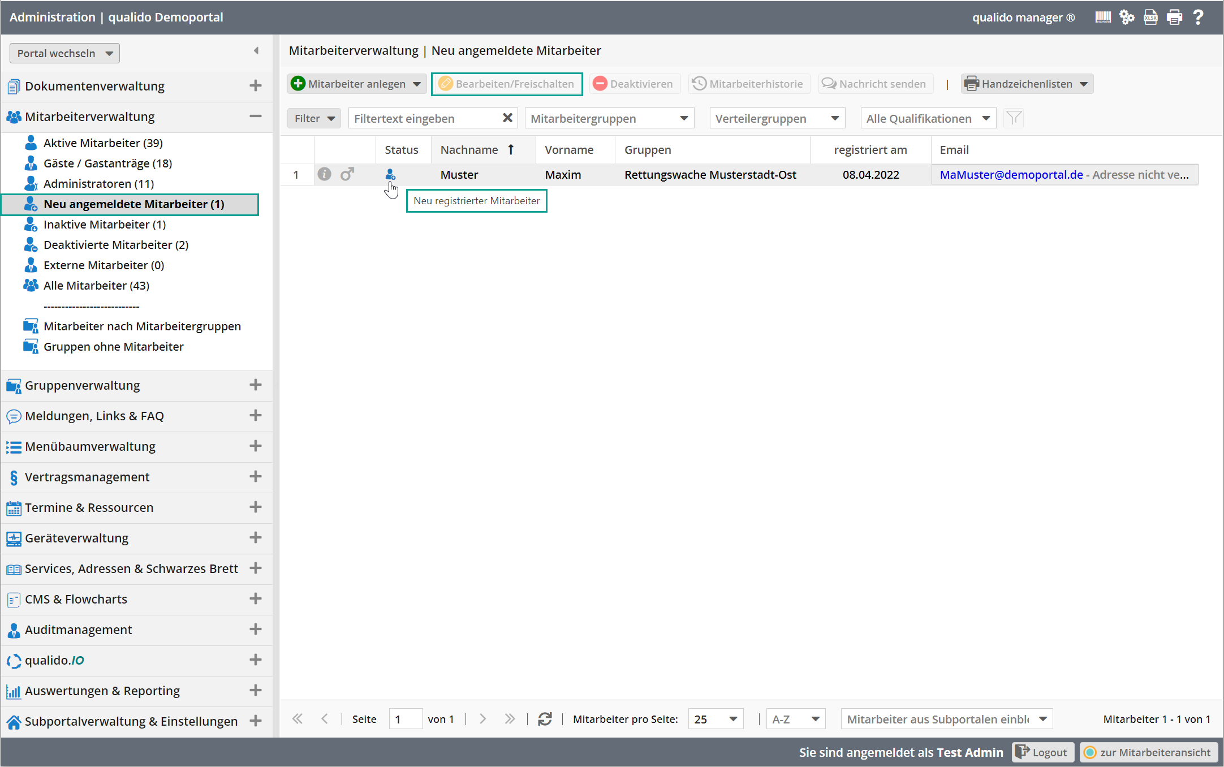Expand Auditmanagement plus icon
The width and height of the screenshot is (1224, 767).
click(256, 630)
